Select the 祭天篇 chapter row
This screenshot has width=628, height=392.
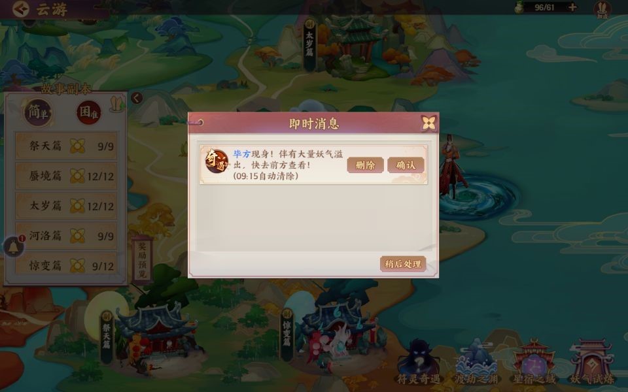[x=66, y=146]
